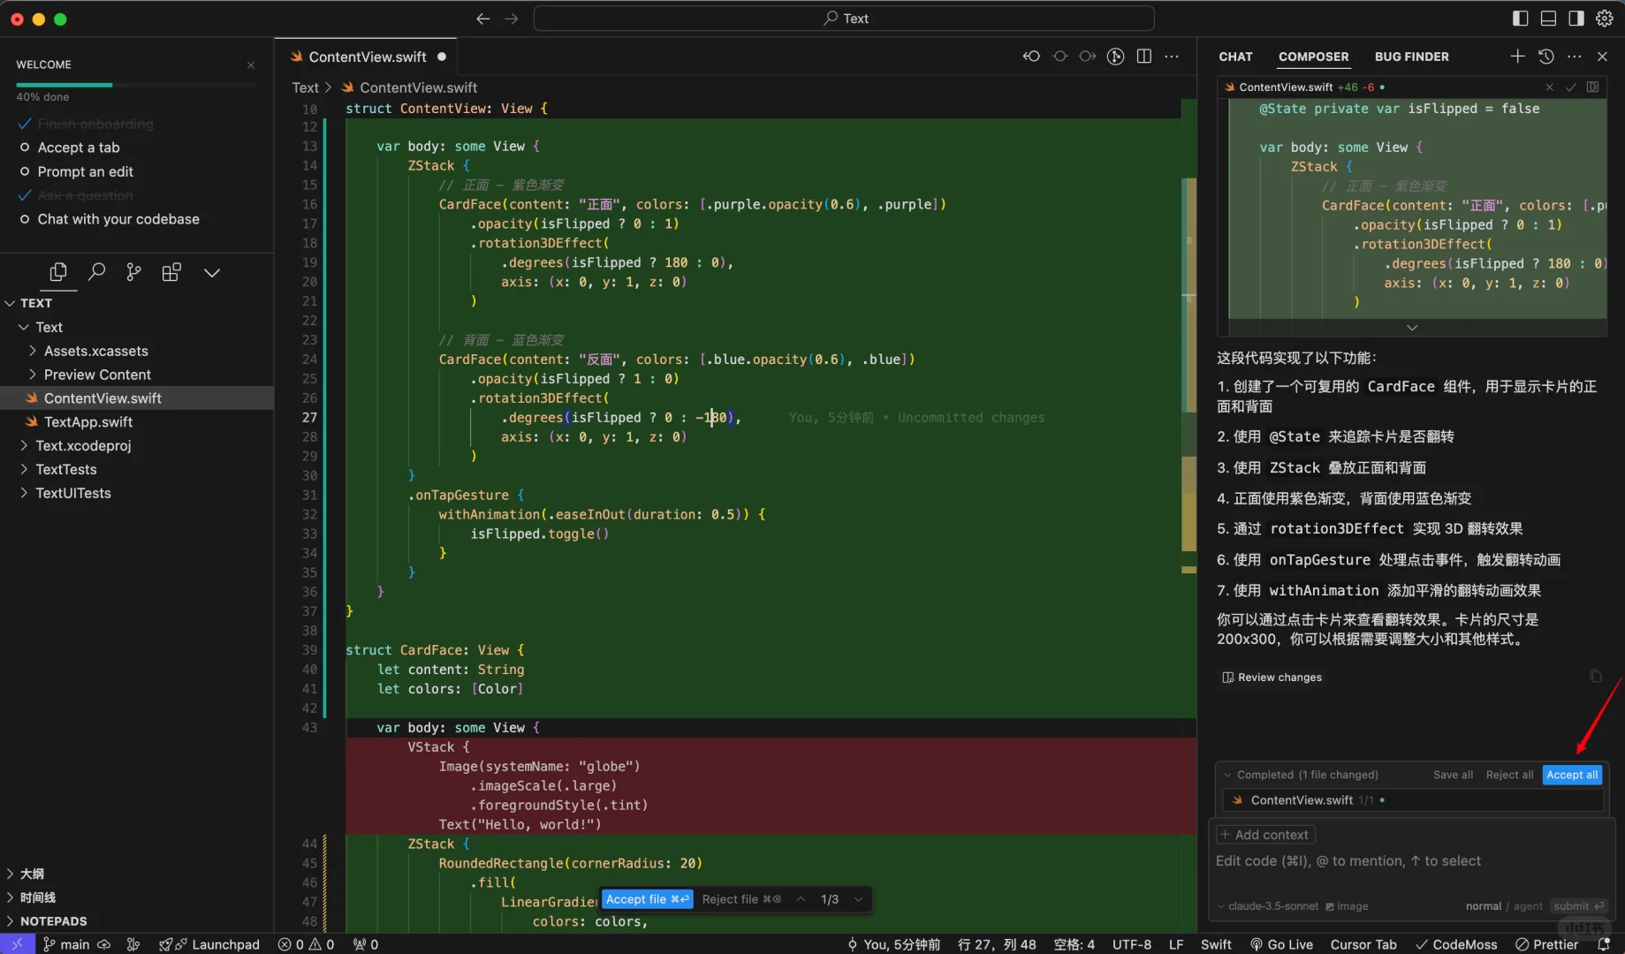Open the composer history icon
The height and width of the screenshot is (954, 1625).
tap(1545, 57)
